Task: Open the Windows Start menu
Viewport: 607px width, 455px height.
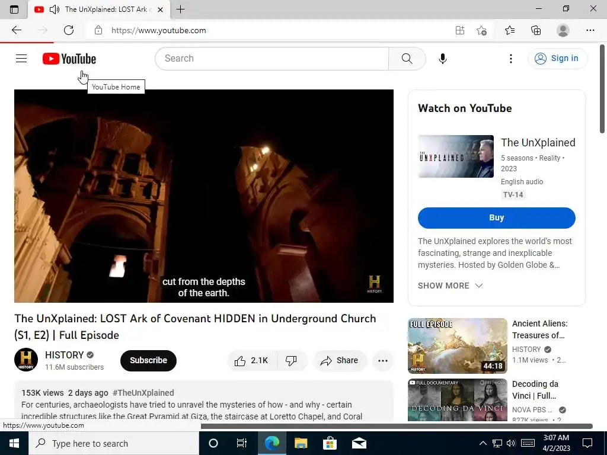Action: coord(14,443)
